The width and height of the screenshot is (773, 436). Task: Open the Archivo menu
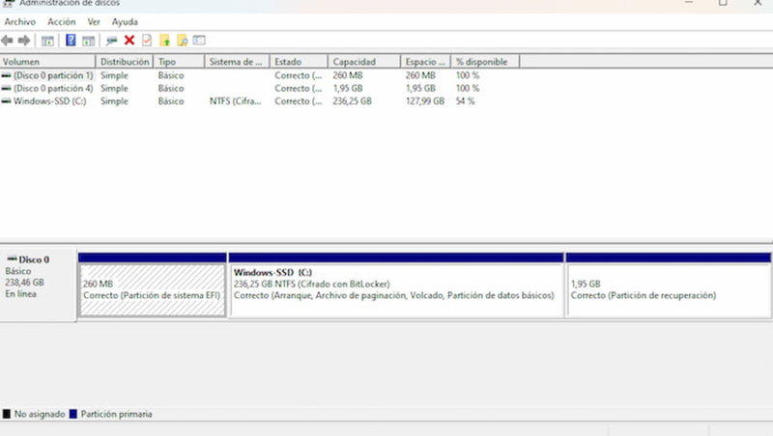pyautogui.click(x=19, y=21)
